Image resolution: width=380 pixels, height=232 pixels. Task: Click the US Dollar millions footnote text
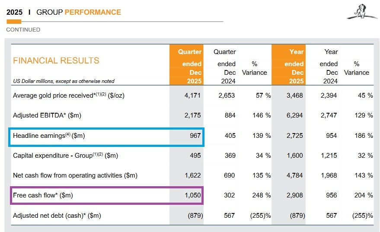coord(64,81)
